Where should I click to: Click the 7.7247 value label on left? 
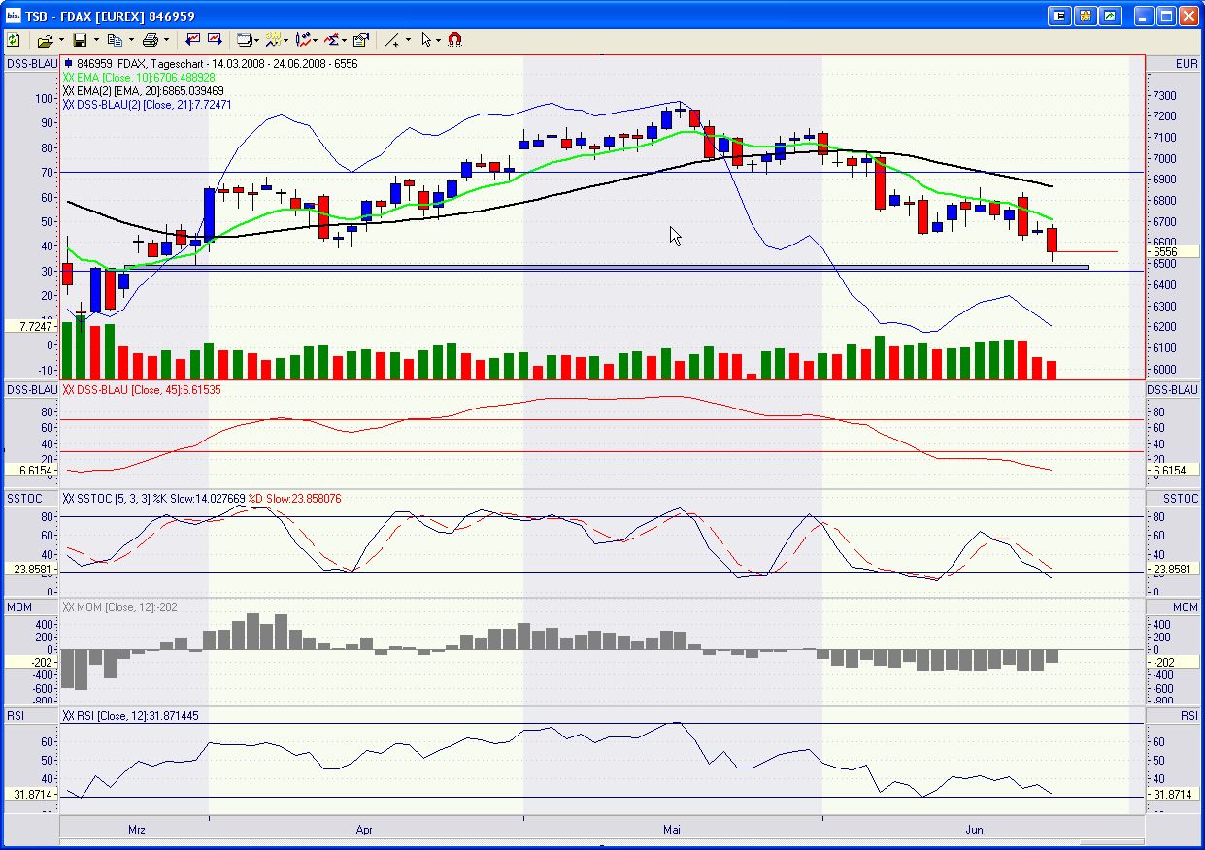click(31, 327)
